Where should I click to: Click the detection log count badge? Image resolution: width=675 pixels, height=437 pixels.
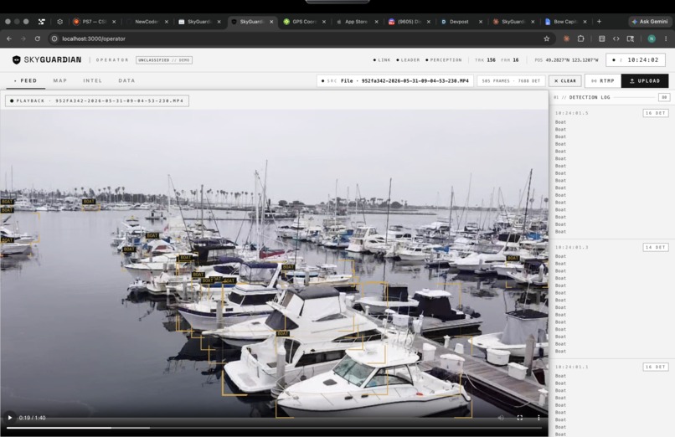[664, 97]
